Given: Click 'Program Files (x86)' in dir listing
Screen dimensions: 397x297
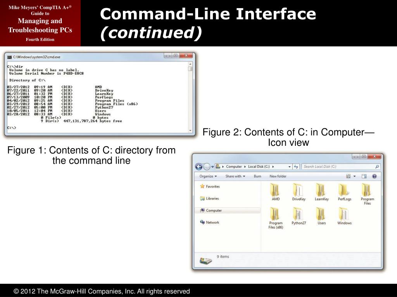Looking at the screenshot, I should tap(116, 104).
